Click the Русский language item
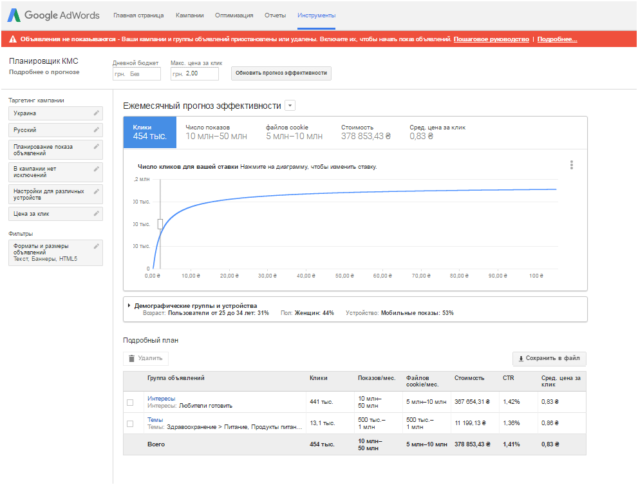Screen dimensions: 638x485 click(55, 130)
